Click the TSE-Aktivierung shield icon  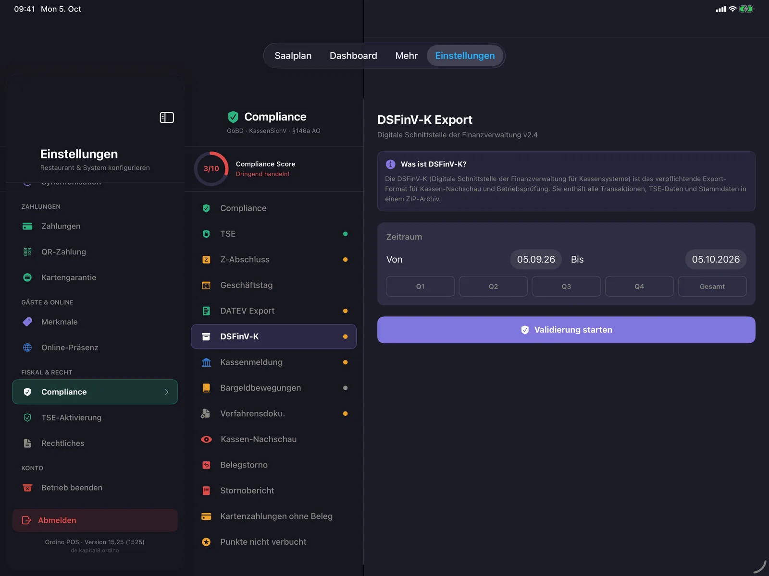pos(27,418)
